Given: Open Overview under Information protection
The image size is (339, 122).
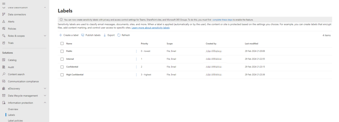Looking at the screenshot, I should 13,109.
